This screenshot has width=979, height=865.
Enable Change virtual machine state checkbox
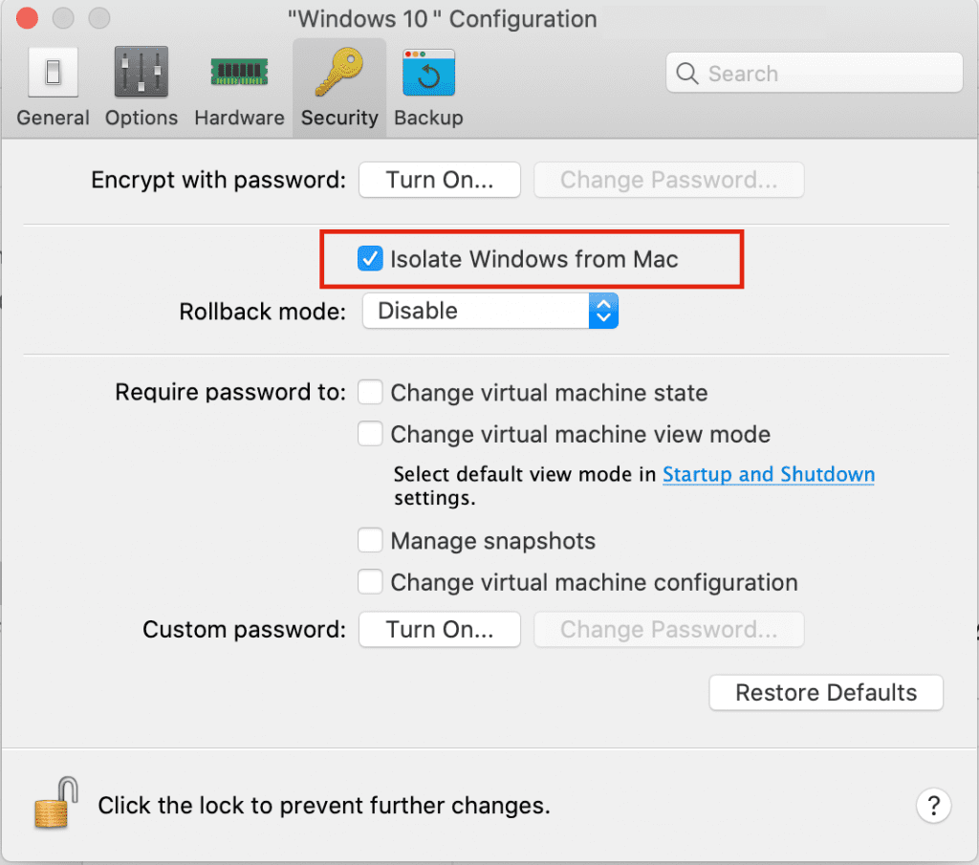370,392
